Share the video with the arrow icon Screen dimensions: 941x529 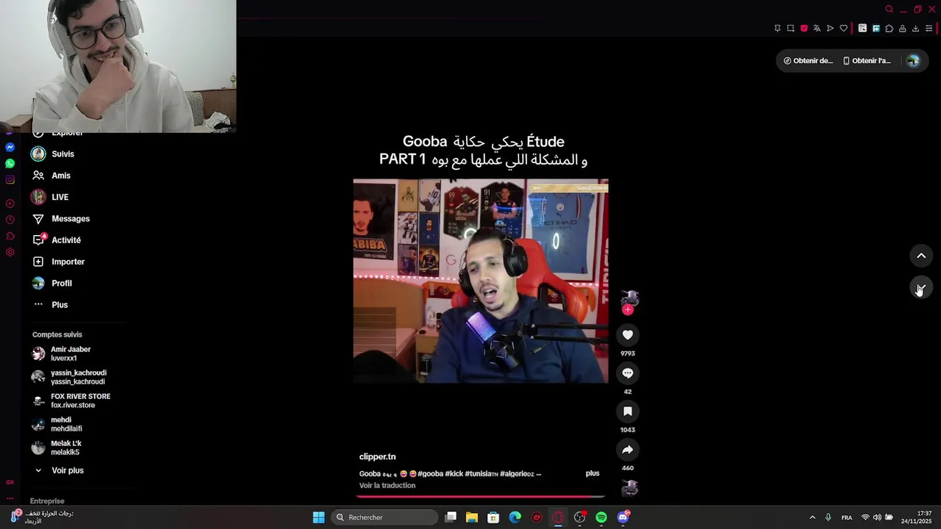(627, 450)
